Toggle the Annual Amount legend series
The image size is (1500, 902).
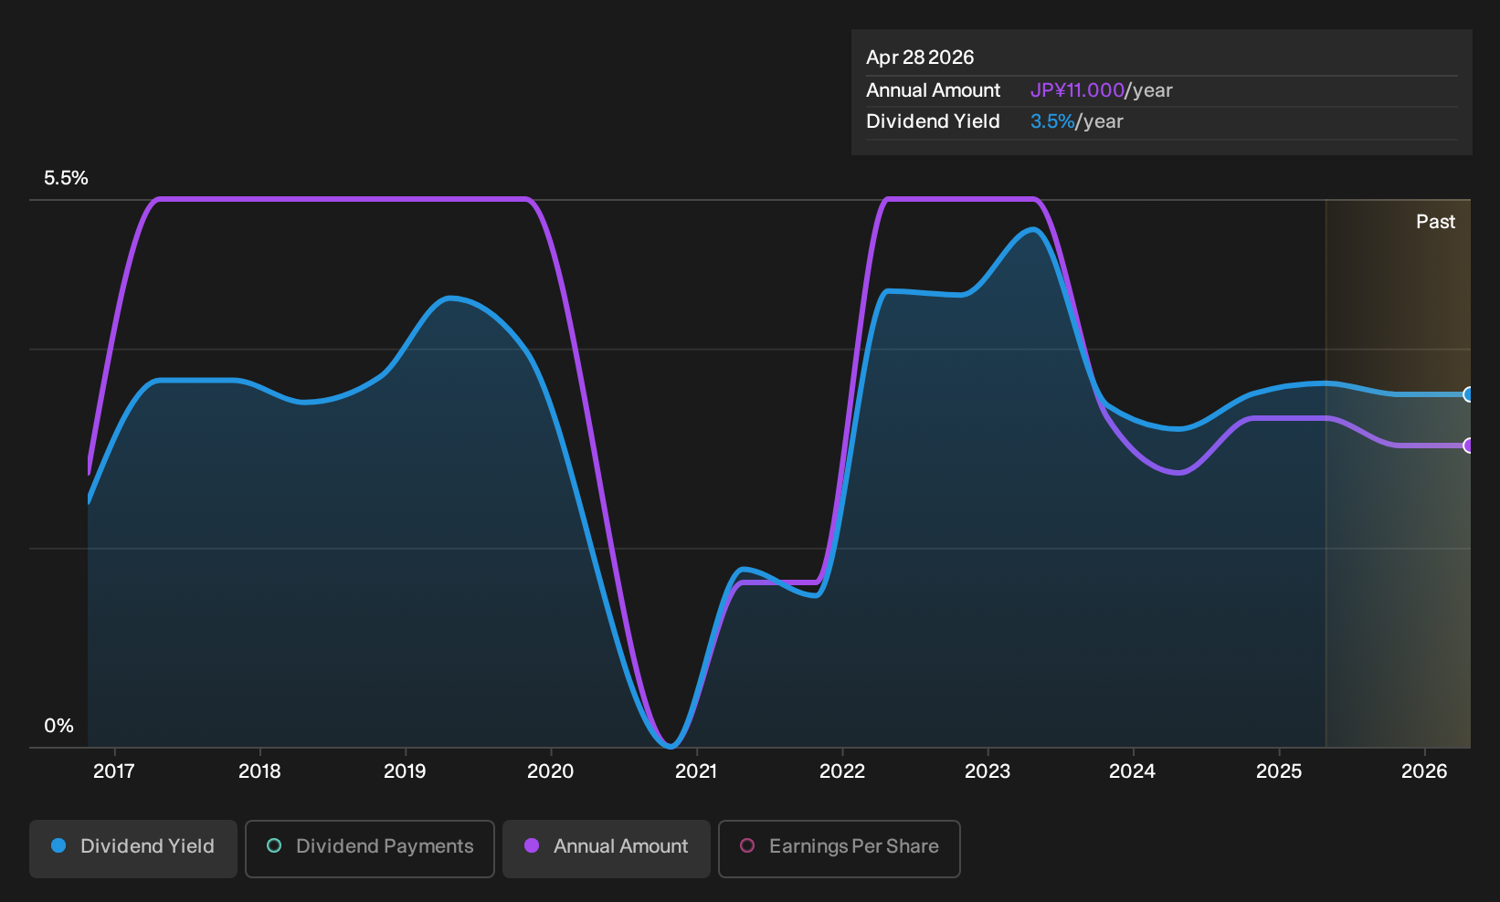tap(607, 849)
